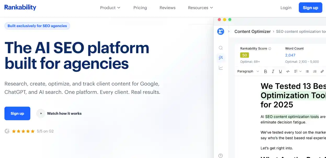Select the search magnifier in the sidebar
The image size is (326, 158).
[x=221, y=48]
